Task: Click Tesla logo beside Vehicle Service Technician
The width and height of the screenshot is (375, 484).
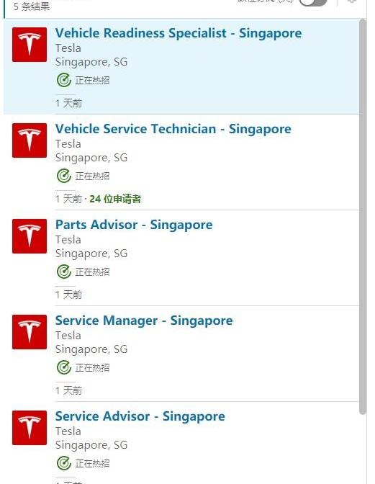Action: tap(30, 140)
